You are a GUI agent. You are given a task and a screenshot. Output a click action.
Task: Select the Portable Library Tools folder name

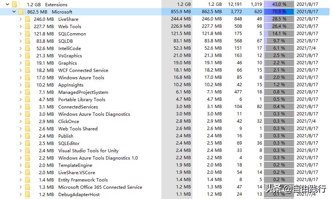[82, 99]
